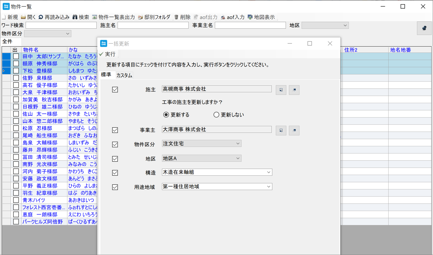The height and width of the screenshot is (255, 433).
Task: Check the box for 青木ハイツ row
Action: pos(16,200)
